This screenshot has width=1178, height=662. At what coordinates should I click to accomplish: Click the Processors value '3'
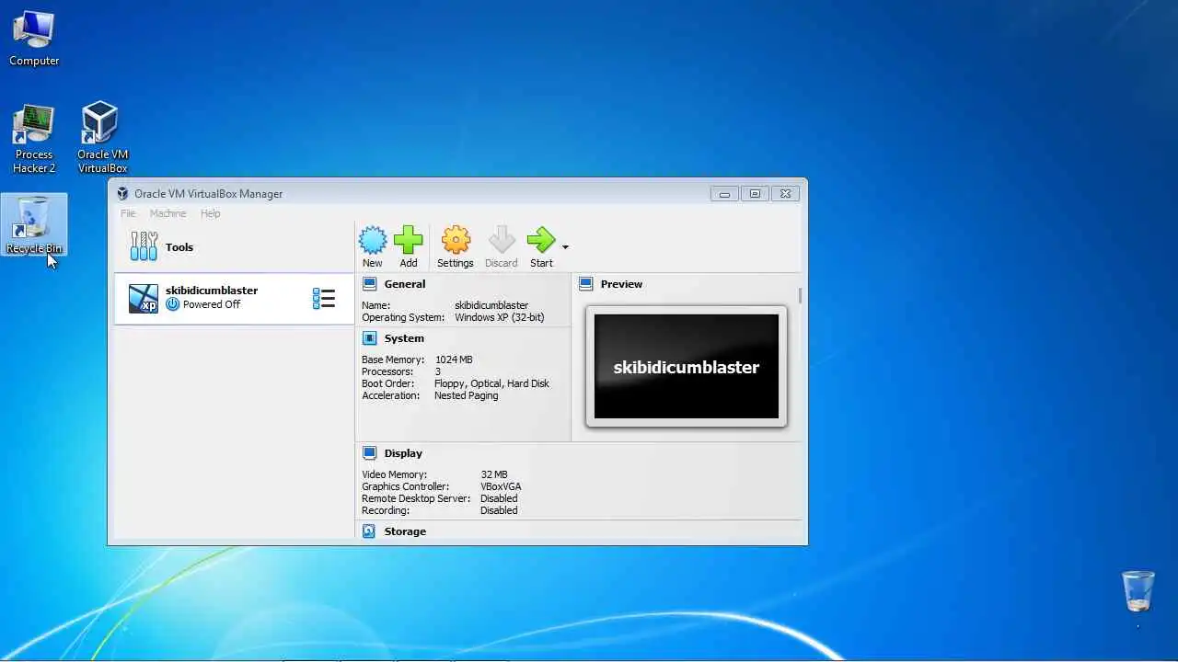pyautogui.click(x=438, y=371)
